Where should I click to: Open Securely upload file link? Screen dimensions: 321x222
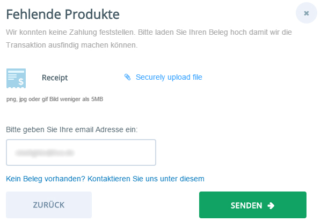point(163,77)
